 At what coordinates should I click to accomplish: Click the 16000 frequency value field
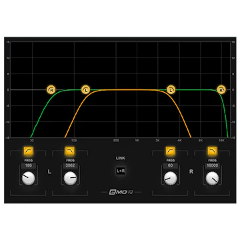tap(212, 165)
